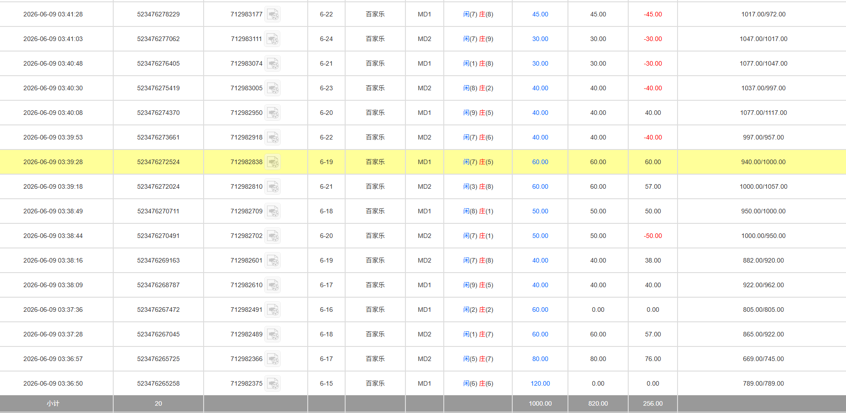Click bet amount 30.00 link for order 523476276405
Image resolution: width=846 pixels, height=413 pixels.
[540, 63]
